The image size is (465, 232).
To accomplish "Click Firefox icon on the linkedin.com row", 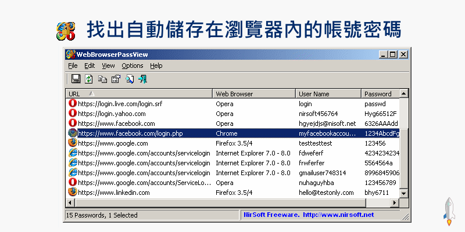I will [x=73, y=192].
